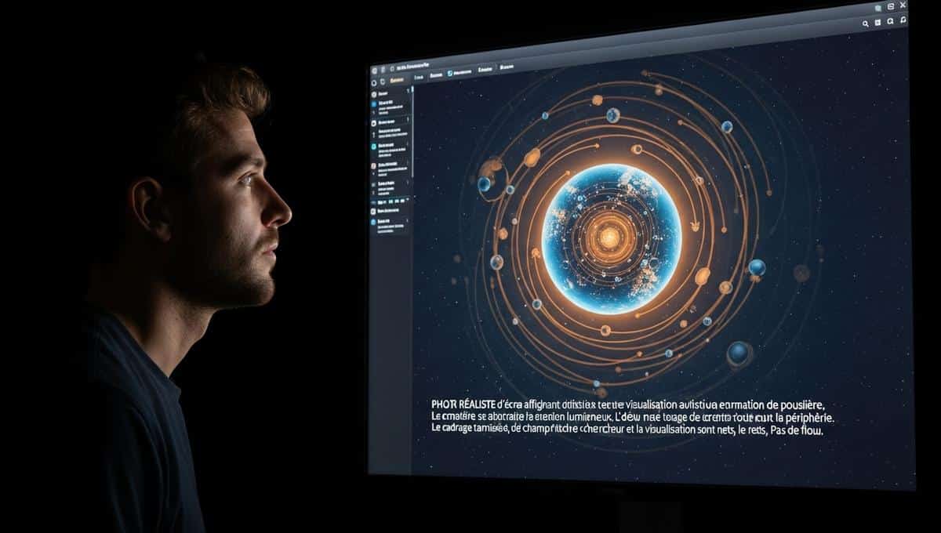Click the round zoom lens icon left of refresh
941x533 pixels.
click(890, 23)
